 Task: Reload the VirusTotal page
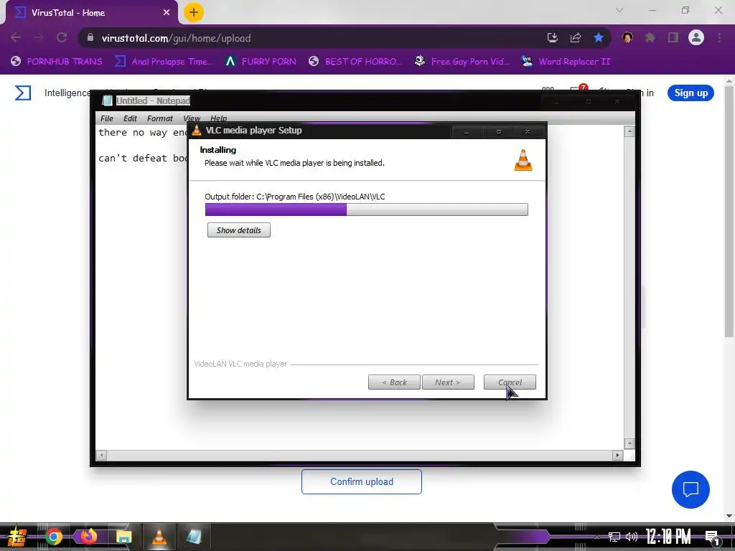[62, 37]
